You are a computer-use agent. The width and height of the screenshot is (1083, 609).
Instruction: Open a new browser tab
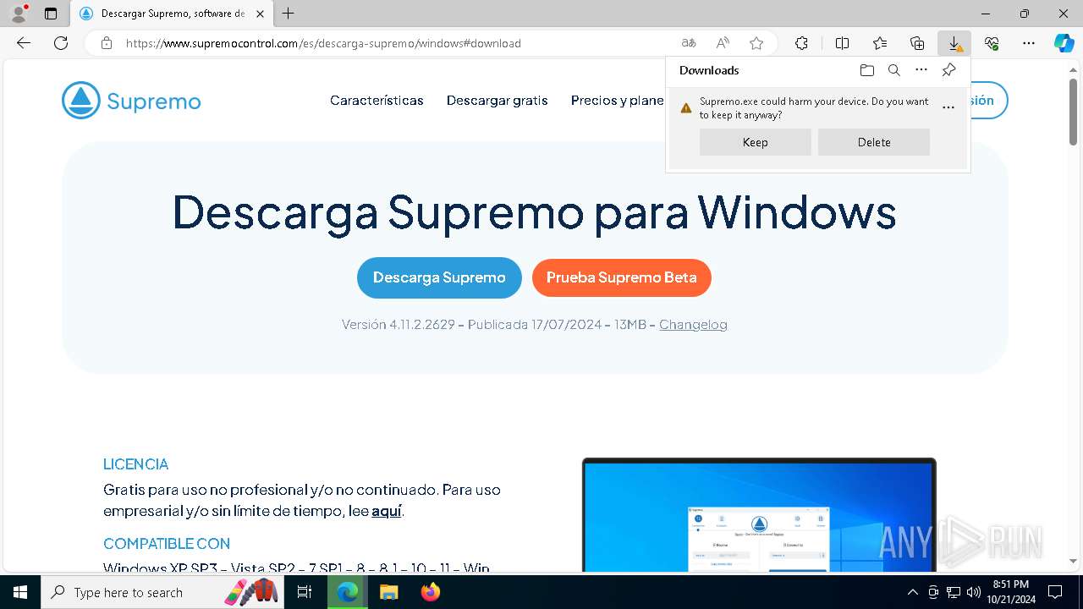pos(289,14)
